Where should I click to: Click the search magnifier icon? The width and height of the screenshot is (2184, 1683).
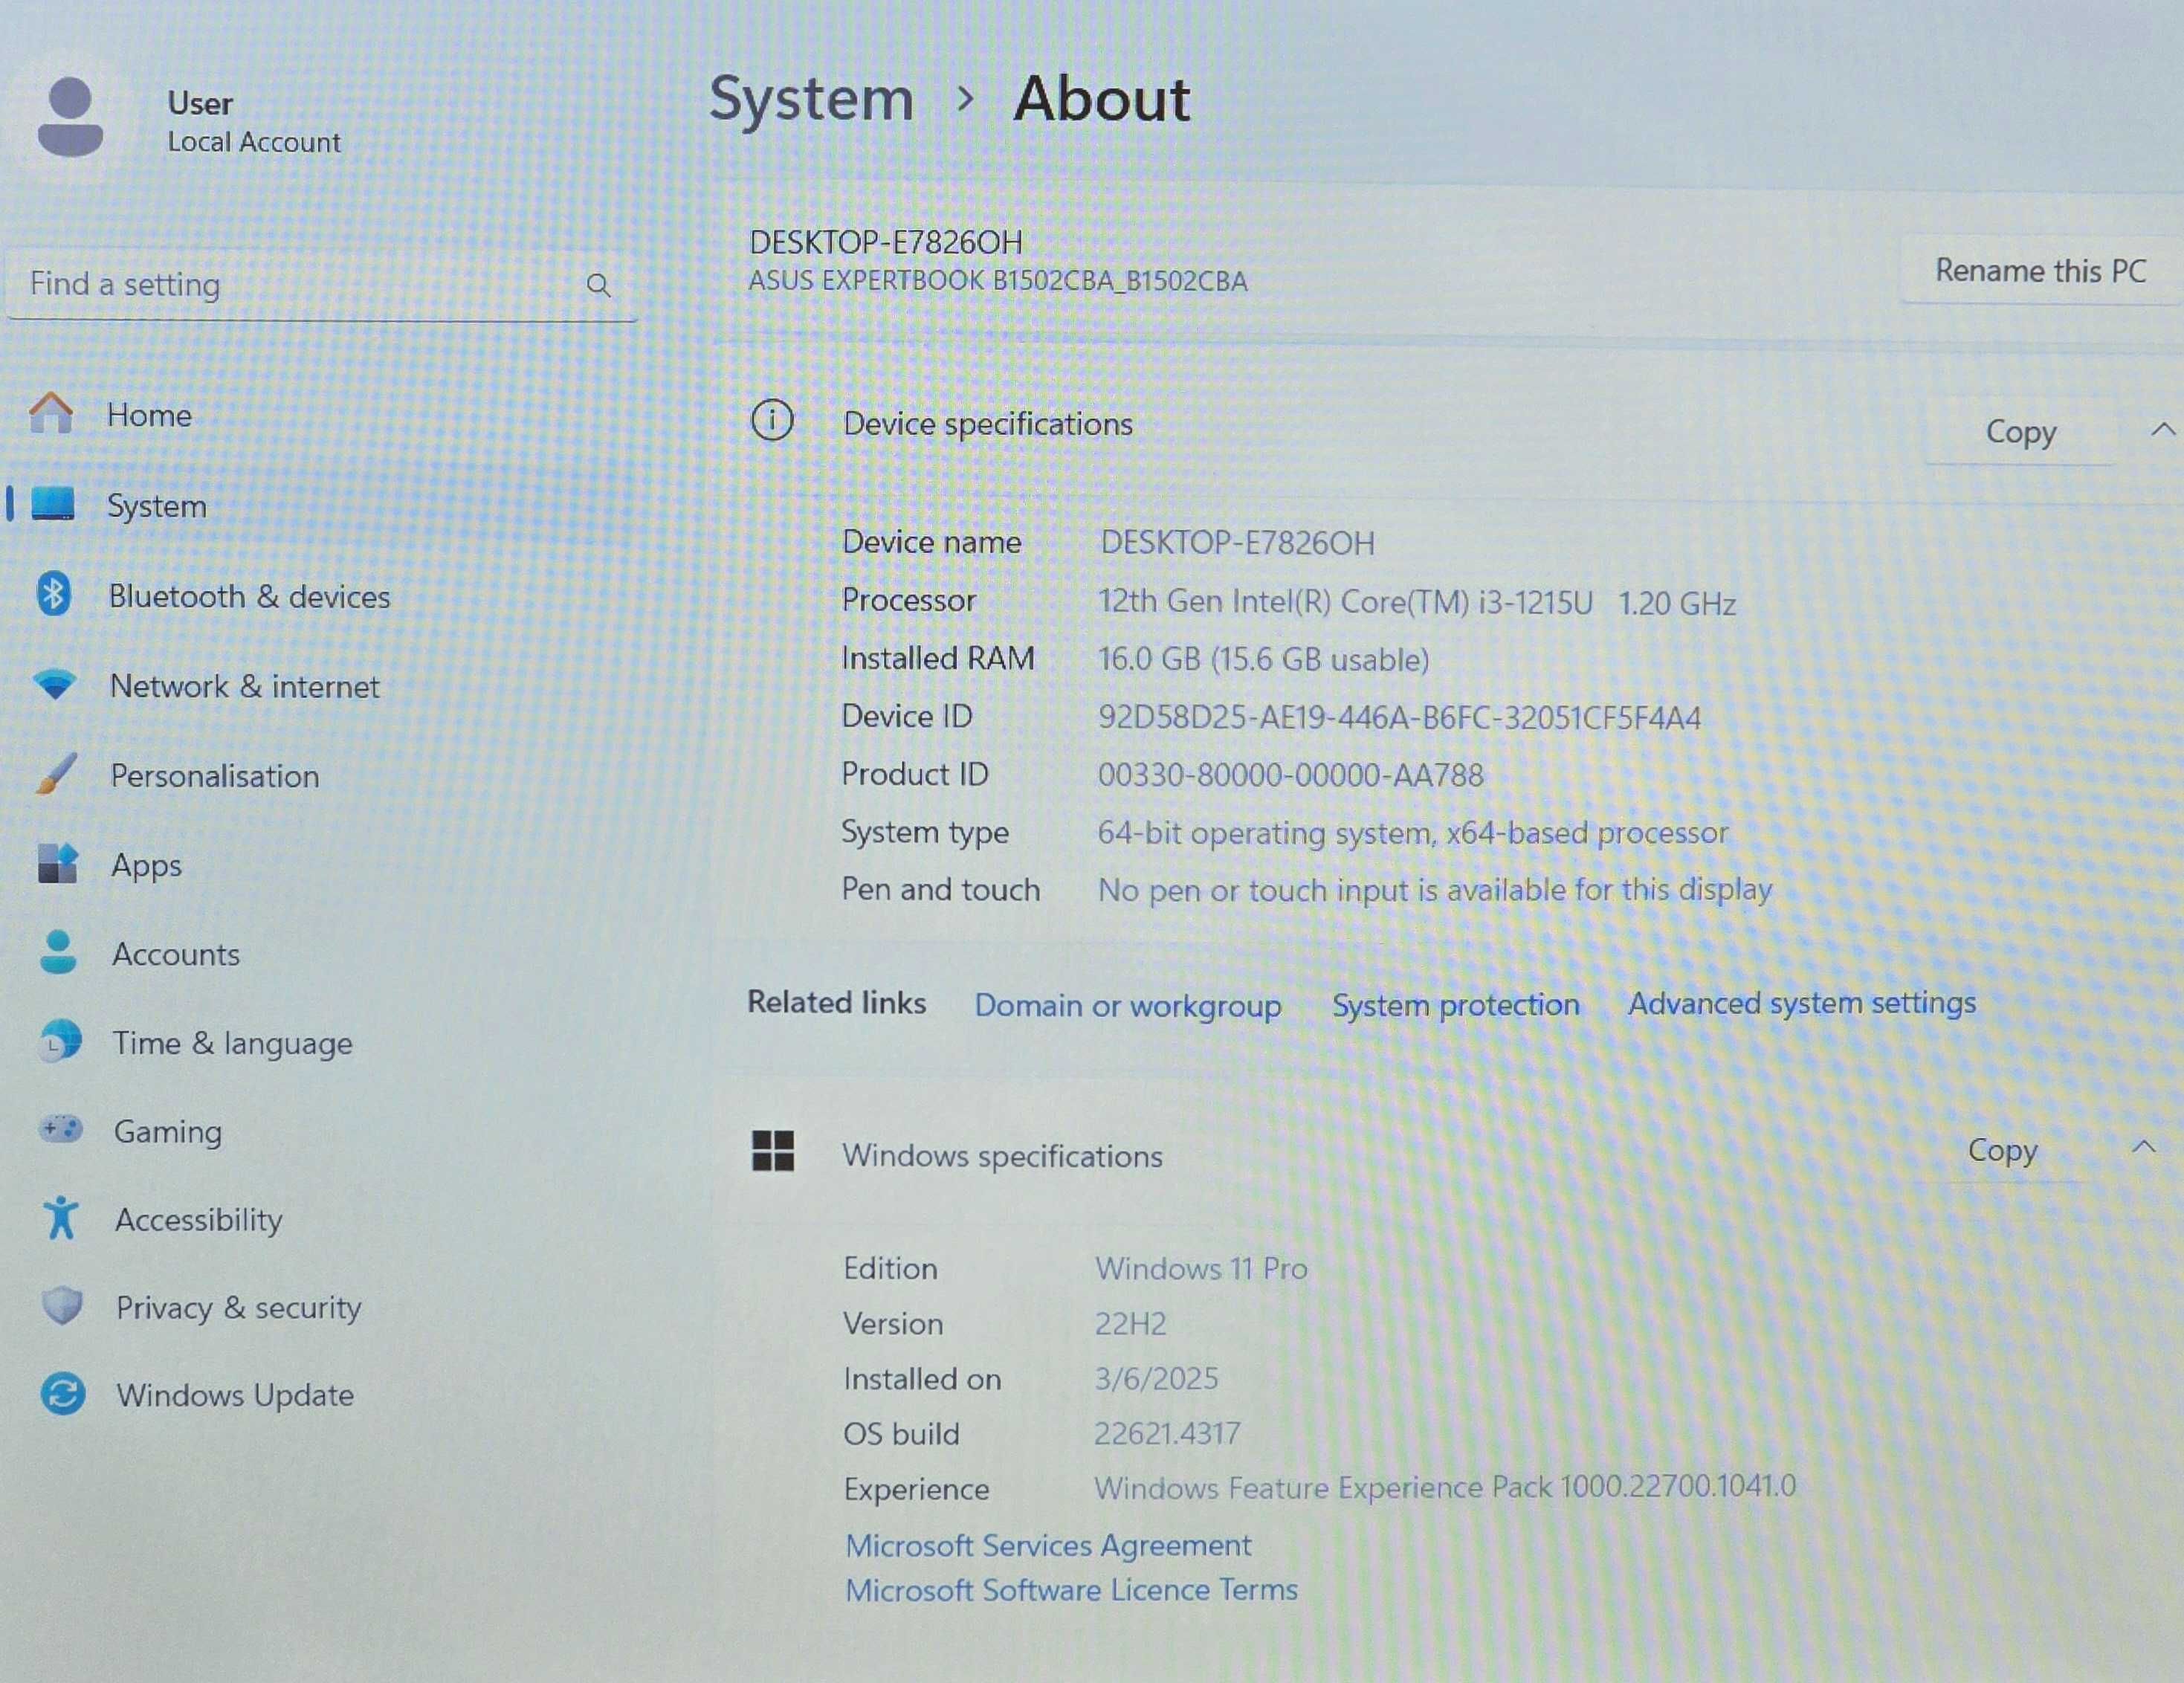tap(598, 285)
